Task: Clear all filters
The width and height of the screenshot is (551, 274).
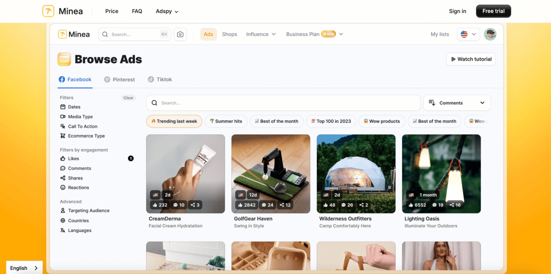Action: (x=128, y=98)
